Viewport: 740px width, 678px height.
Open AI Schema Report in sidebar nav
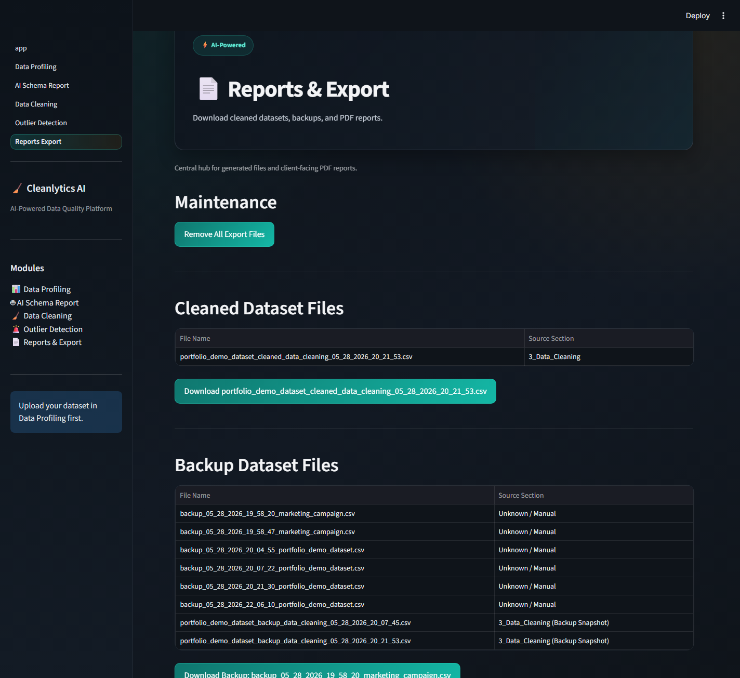point(66,86)
